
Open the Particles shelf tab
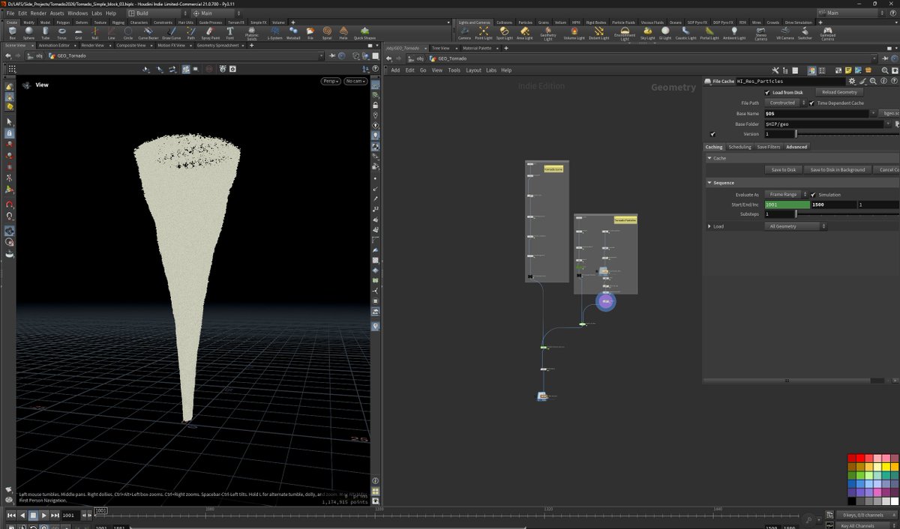coord(525,22)
